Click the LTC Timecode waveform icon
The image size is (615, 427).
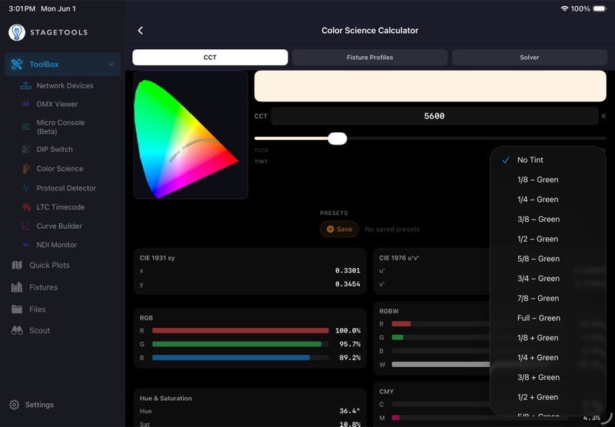(26, 207)
